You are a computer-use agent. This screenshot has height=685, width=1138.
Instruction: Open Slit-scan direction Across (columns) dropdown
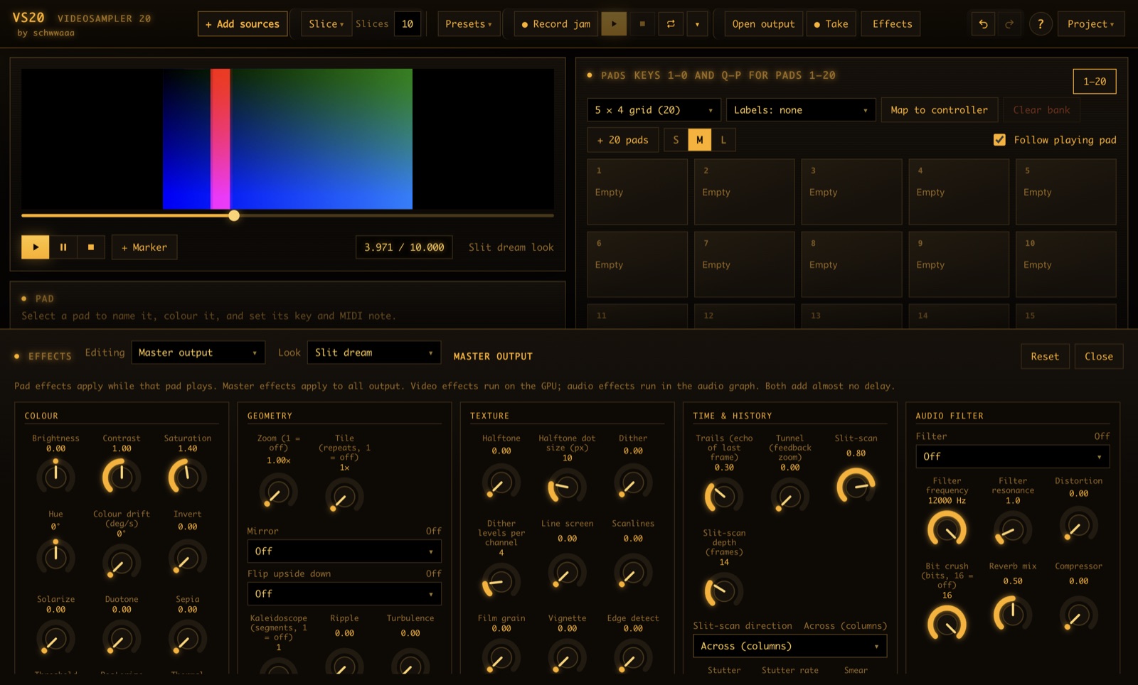click(x=790, y=646)
